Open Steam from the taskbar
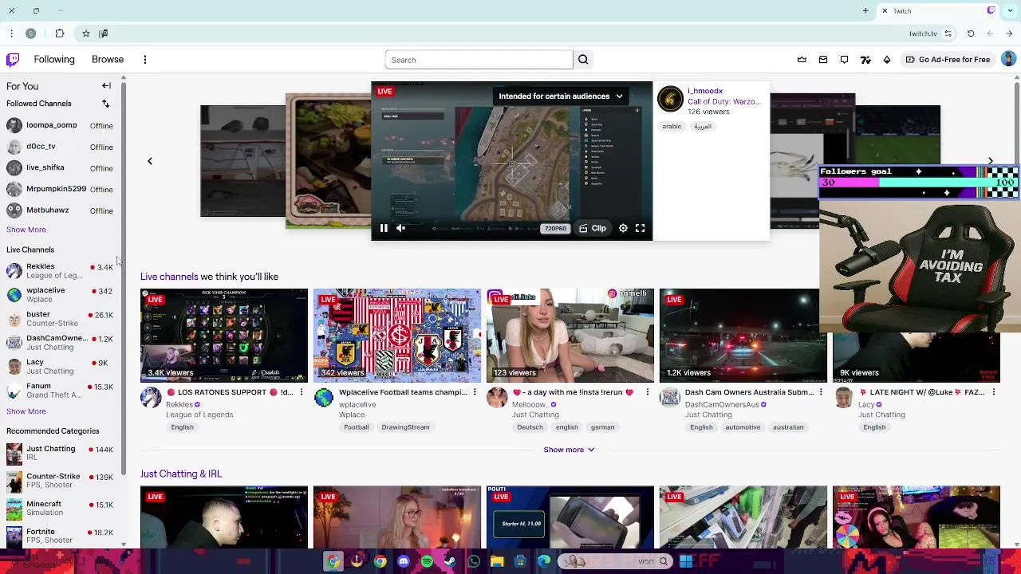Viewport: 1021px width, 574px height. click(451, 562)
